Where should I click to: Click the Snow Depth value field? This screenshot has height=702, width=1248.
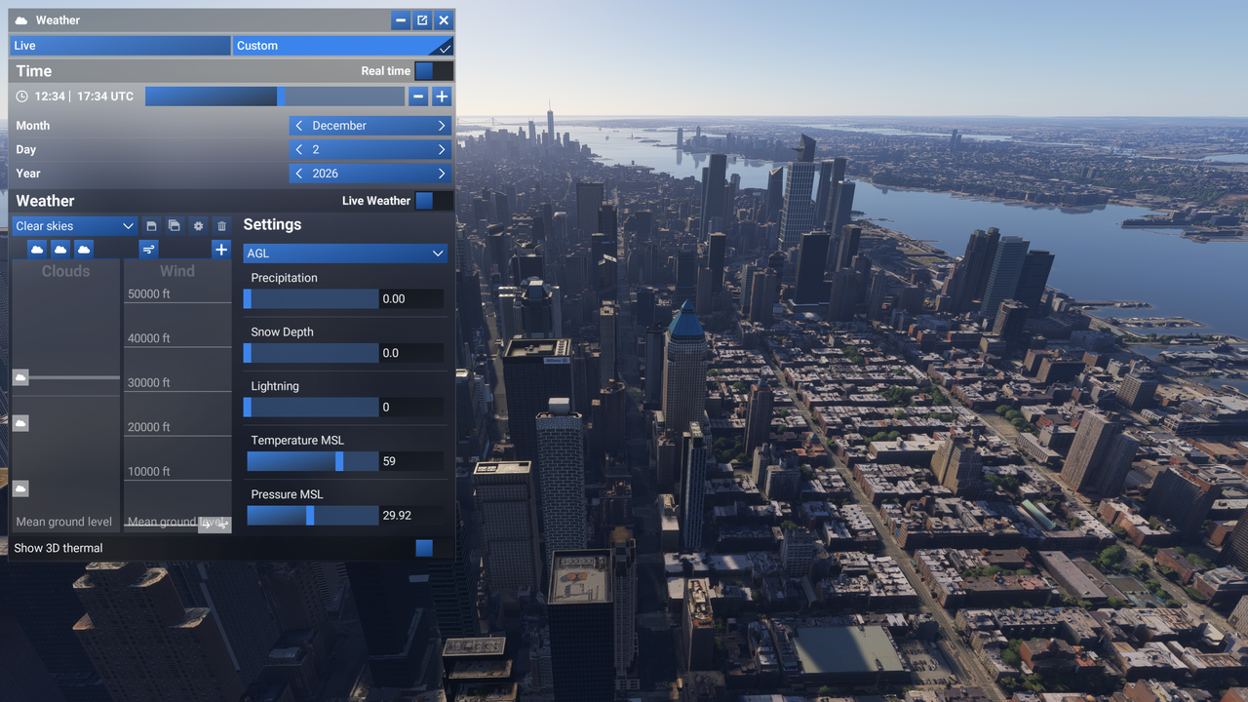point(411,353)
